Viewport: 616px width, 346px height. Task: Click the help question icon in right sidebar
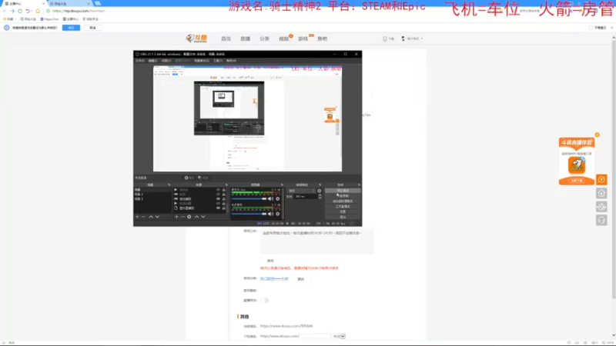pos(601,221)
